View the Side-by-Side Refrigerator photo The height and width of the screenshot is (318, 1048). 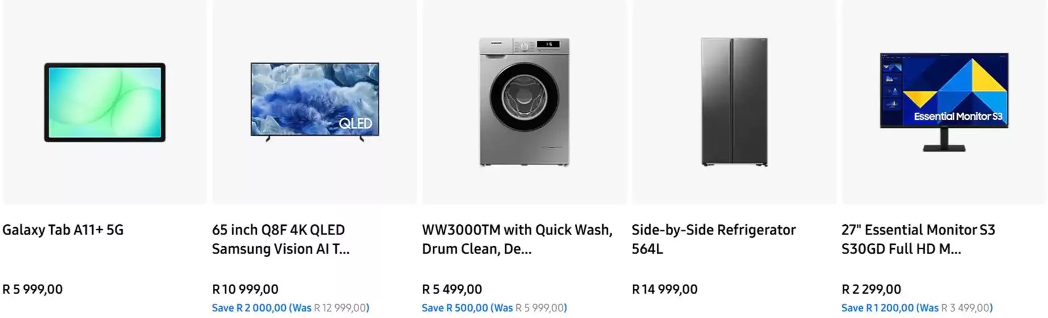click(734, 102)
